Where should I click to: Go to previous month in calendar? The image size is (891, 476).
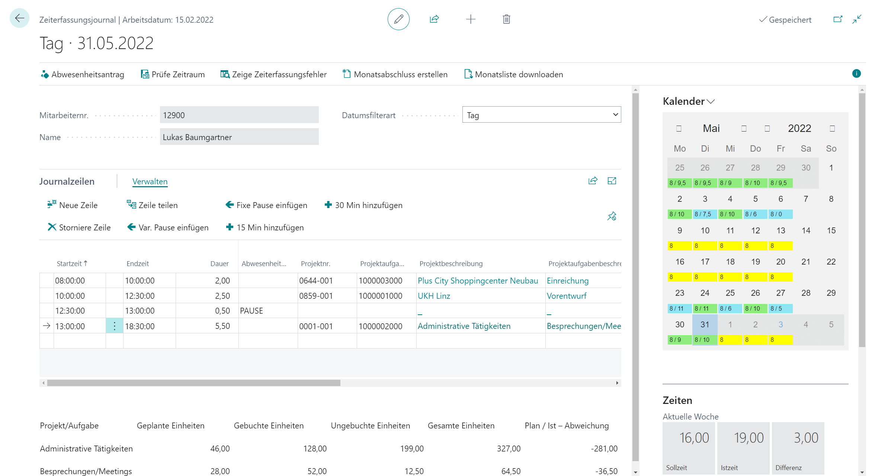(x=679, y=129)
